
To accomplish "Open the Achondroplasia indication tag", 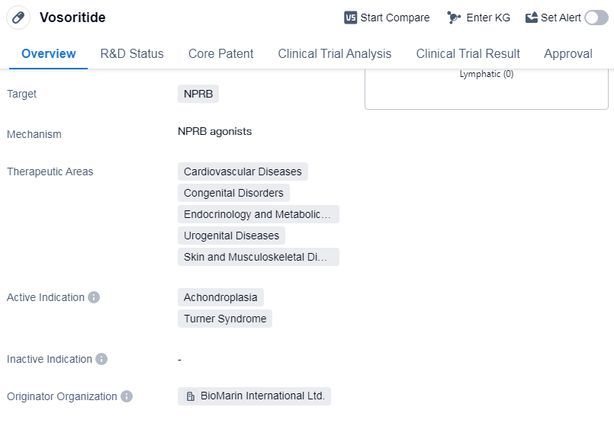I will pyautogui.click(x=220, y=297).
